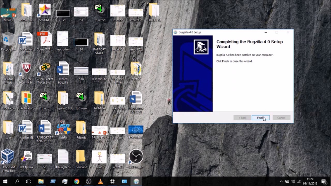Select the nou file icon
This screenshot has height=186, width=331.
81,74
